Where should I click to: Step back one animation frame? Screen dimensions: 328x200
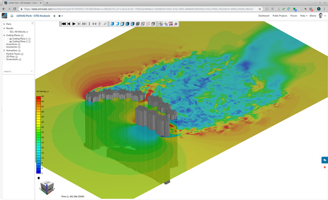(69, 24)
